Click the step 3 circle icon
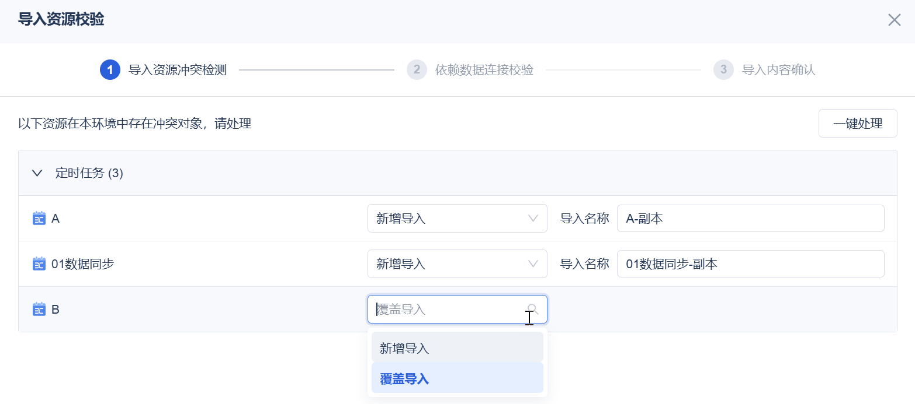The height and width of the screenshot is (404, 915). coord(723,70)
